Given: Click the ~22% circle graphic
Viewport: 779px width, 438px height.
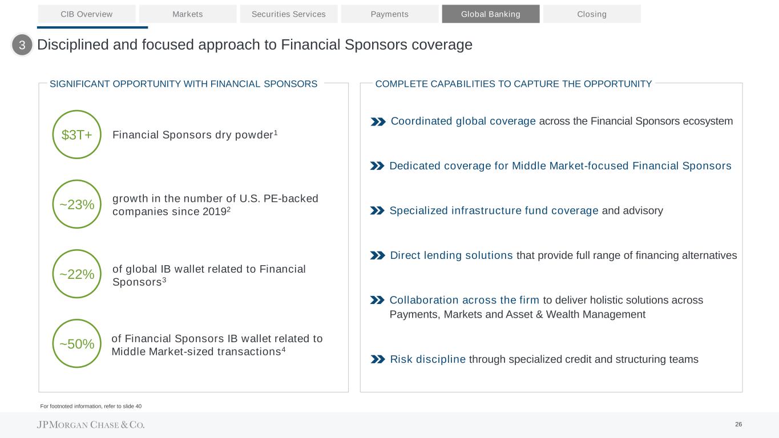Looking at the screenshot, I should click(x=76, y=274).
